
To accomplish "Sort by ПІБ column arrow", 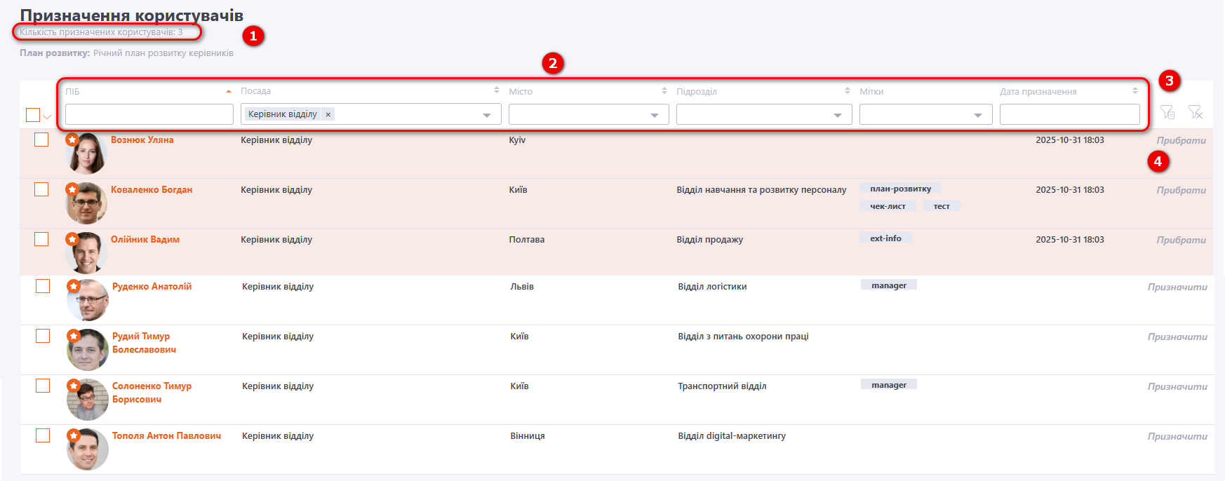I will point(228,91).
